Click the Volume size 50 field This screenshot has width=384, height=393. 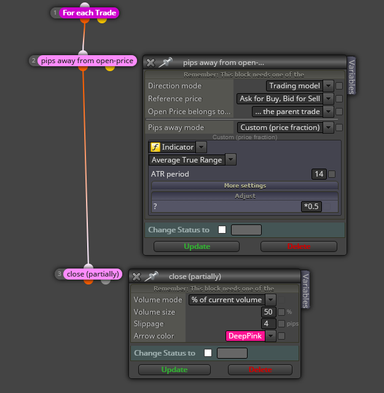coord(268,312)
